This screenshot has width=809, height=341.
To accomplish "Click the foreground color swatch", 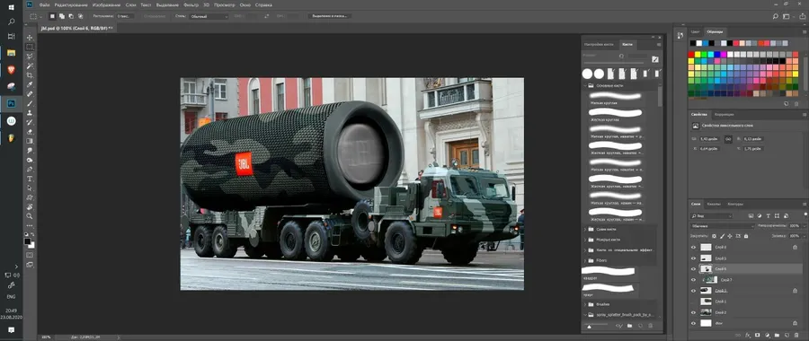I will pos(28,241).
